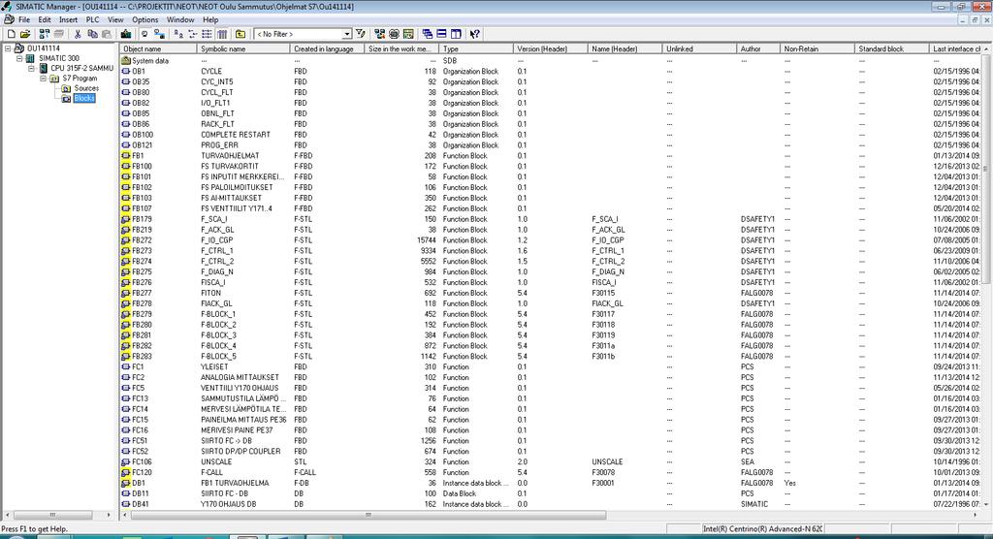
Task: Click the block list horizontal scrollbar thumb
Action: pyautogui.click(x=368, y=515)
